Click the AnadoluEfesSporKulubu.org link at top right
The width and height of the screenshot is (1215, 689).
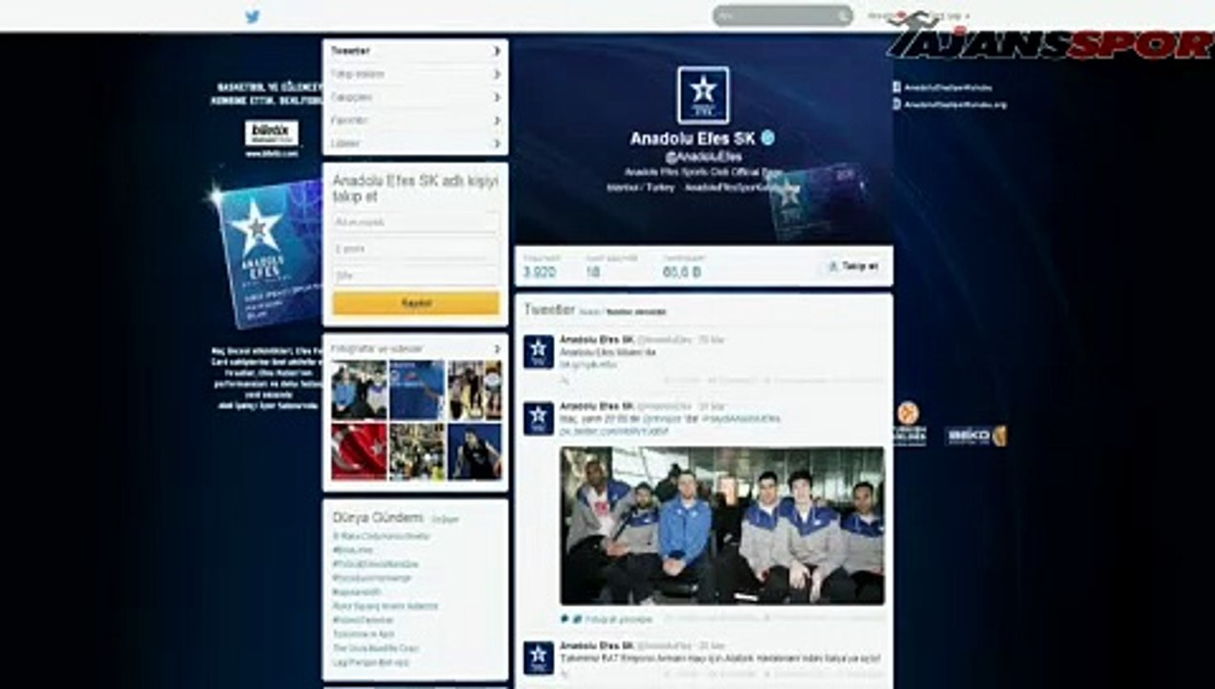[x=955, y=104]
